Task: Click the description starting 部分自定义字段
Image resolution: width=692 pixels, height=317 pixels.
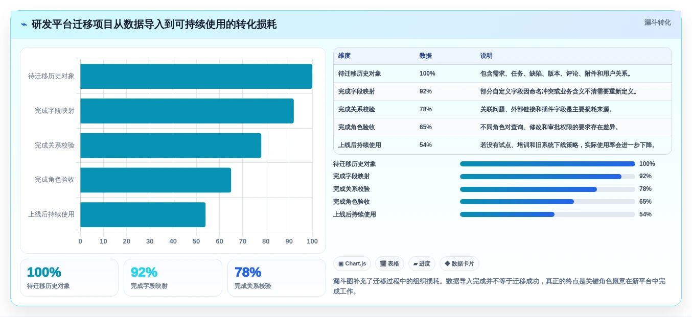Action: point(560,91)
